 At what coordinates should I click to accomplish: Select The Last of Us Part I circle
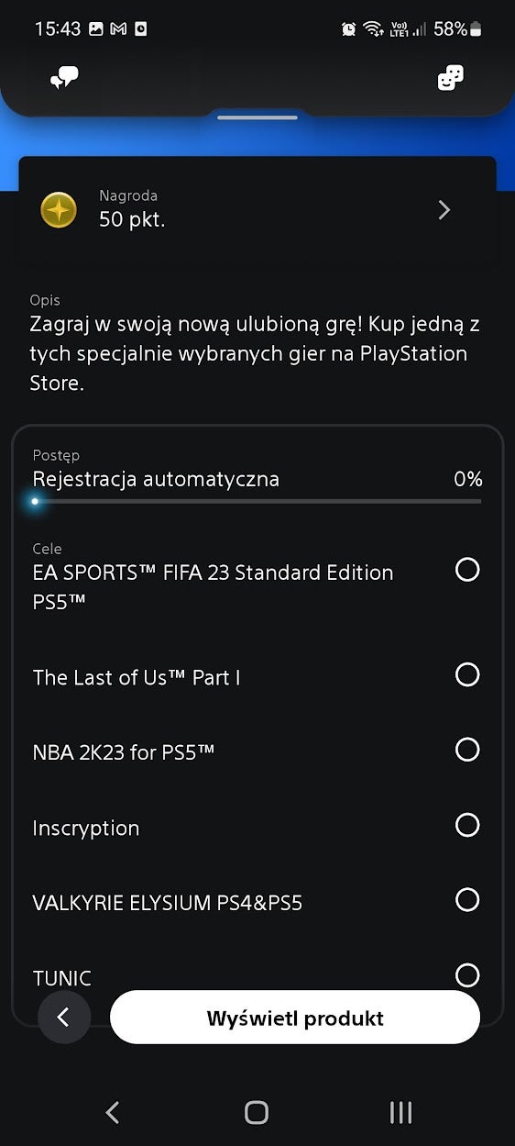pyautogui.click(x=467, y=675)
